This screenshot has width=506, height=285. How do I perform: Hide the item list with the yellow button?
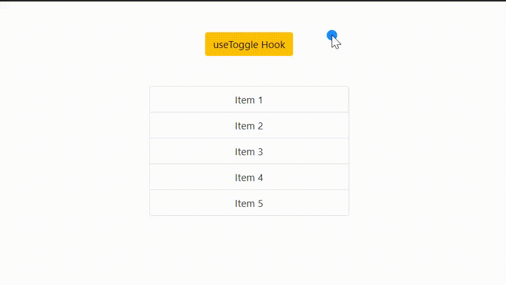pos(249,44)
